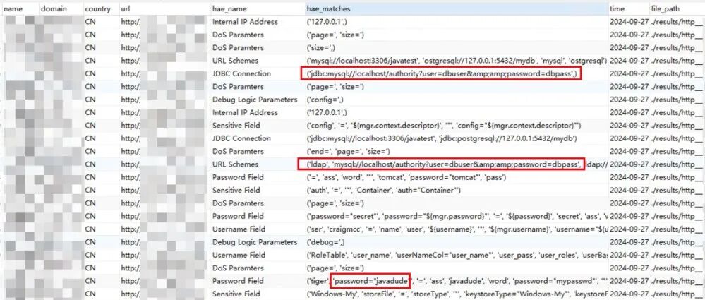Select URL Schemes cell in ldap row
Screen dimensions: 705x300
tap(257, 164)
